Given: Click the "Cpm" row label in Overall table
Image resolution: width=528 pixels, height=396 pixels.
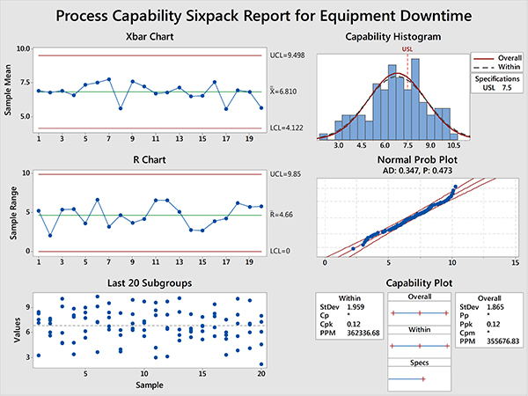Looking at the screenshot, I should [467, 333].
